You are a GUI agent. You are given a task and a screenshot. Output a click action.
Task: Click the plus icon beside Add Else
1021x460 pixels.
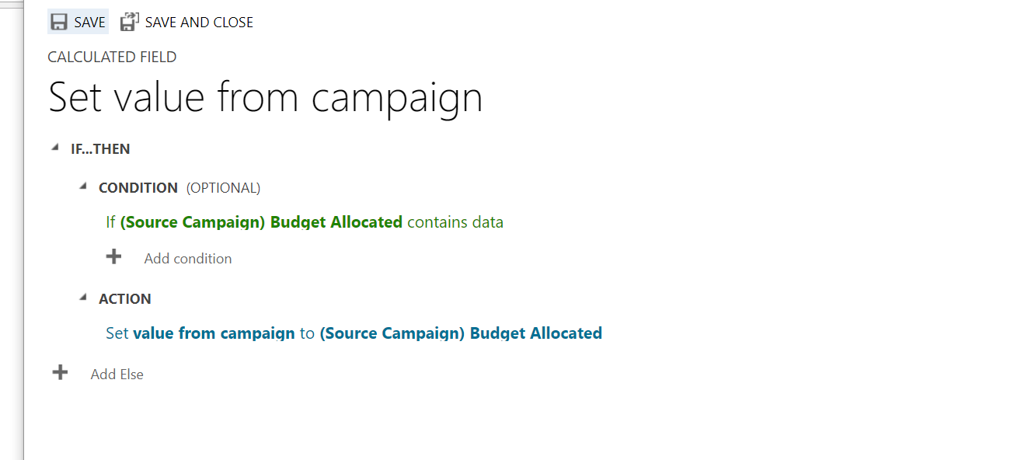60,373
